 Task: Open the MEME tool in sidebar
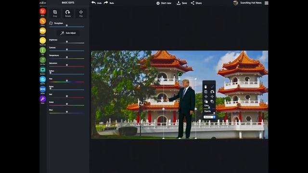43,89
